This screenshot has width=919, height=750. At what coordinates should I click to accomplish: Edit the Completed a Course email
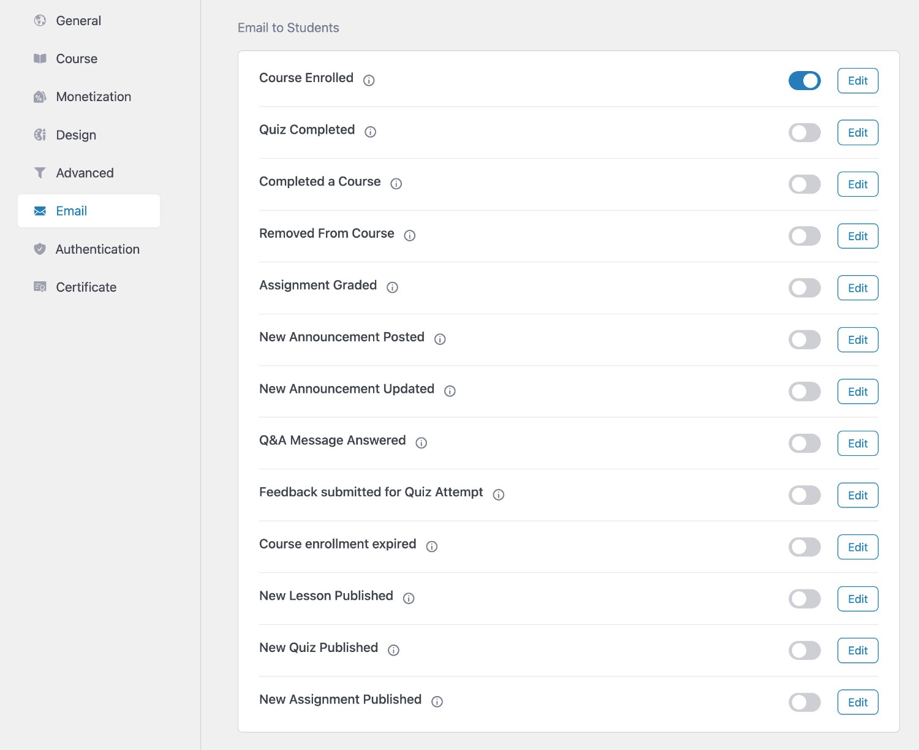(x=858, y=184)
